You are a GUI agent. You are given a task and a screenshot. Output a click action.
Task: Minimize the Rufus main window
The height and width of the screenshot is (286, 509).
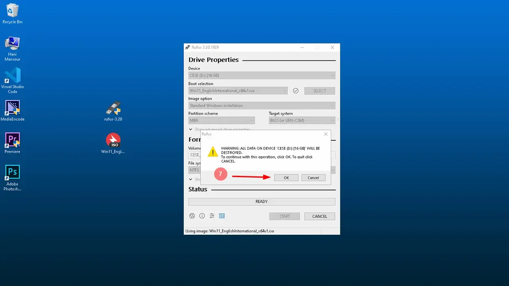click(x=302, y=47)
